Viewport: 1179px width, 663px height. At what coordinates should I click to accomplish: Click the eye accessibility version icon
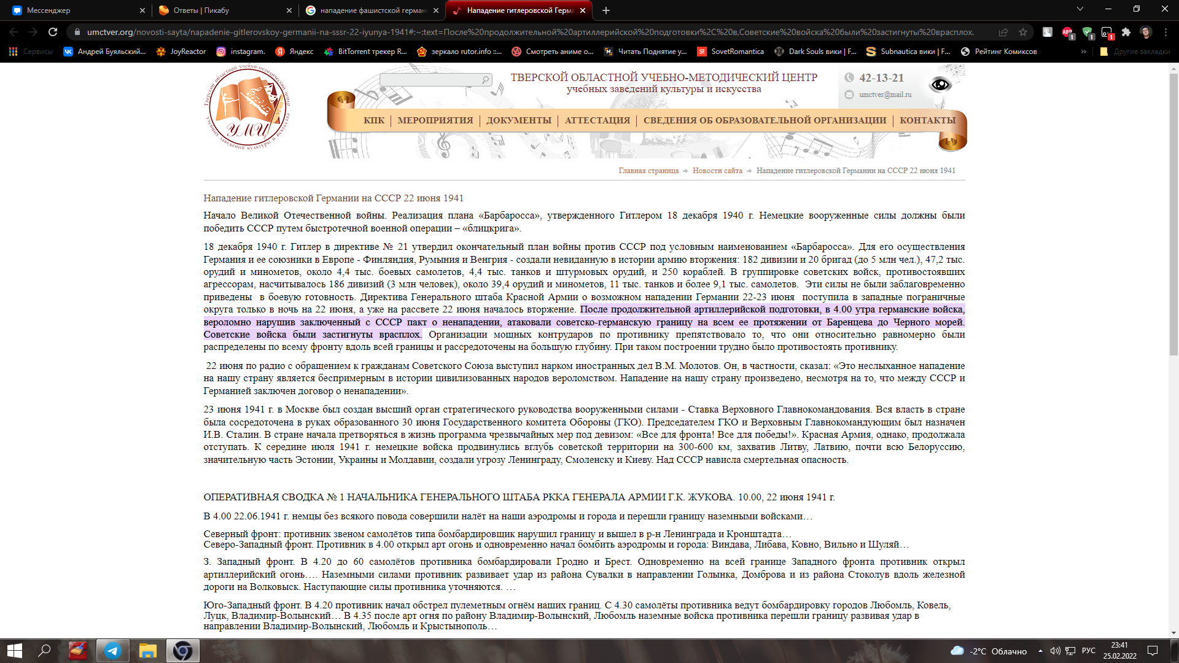tap(940, 85)
